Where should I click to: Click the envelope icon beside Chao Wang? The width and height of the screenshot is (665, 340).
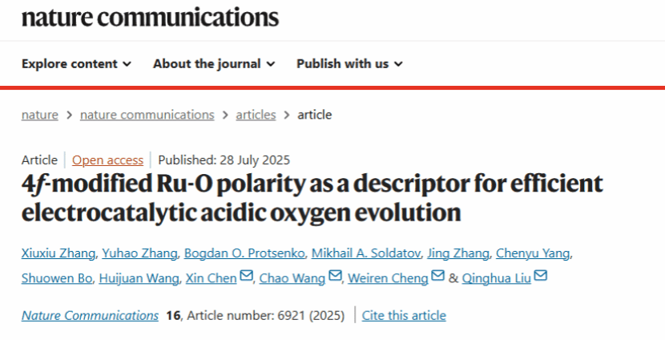click(x=335, y=276)
